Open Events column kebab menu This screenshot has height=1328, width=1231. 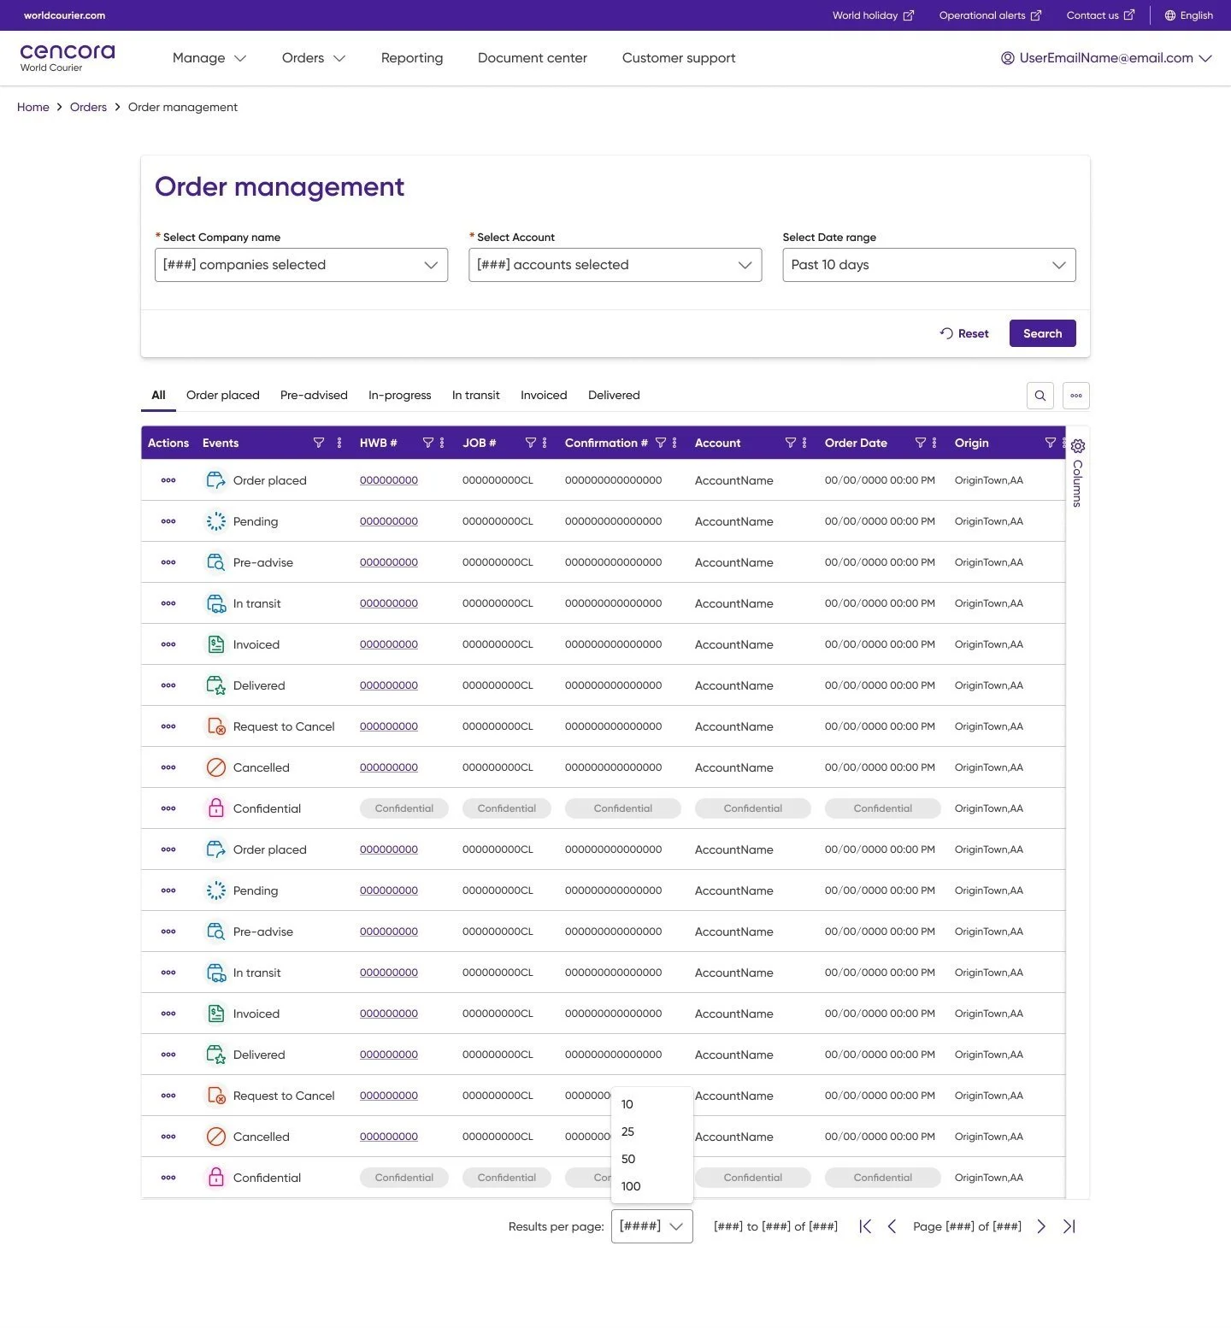[339, 443]
